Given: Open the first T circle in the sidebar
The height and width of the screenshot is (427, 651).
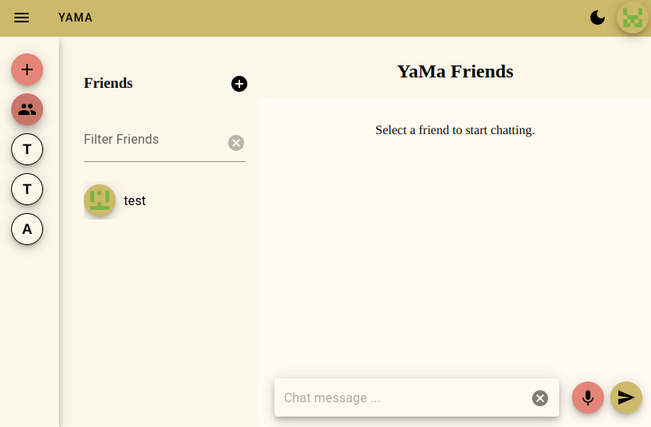Looking at the screenshot, I should point(27,149).
